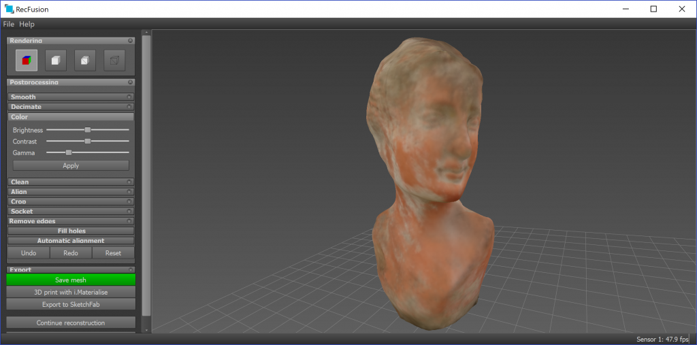The image size is (697, 345).
Task: Click the Fill holes button
Action: pos(71,231)
